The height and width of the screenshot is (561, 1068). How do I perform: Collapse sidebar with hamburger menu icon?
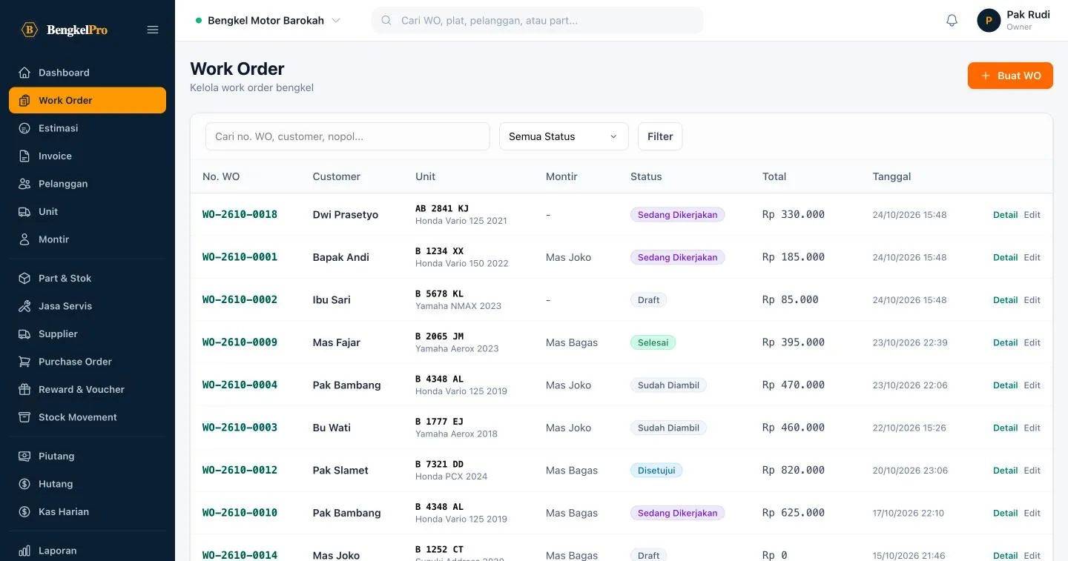point(153,30)
